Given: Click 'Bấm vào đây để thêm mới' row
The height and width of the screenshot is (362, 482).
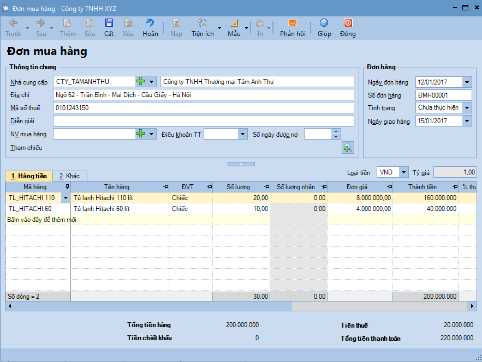Looking at the screenshot, I should pos(42,220).
